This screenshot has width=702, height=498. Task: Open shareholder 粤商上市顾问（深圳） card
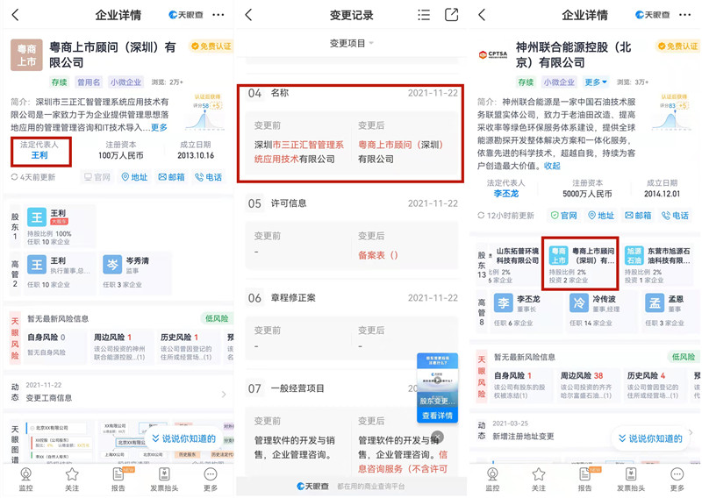click(x=580, y=264)
